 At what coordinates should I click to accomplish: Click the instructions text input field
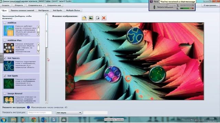click(x=40, y=112)
